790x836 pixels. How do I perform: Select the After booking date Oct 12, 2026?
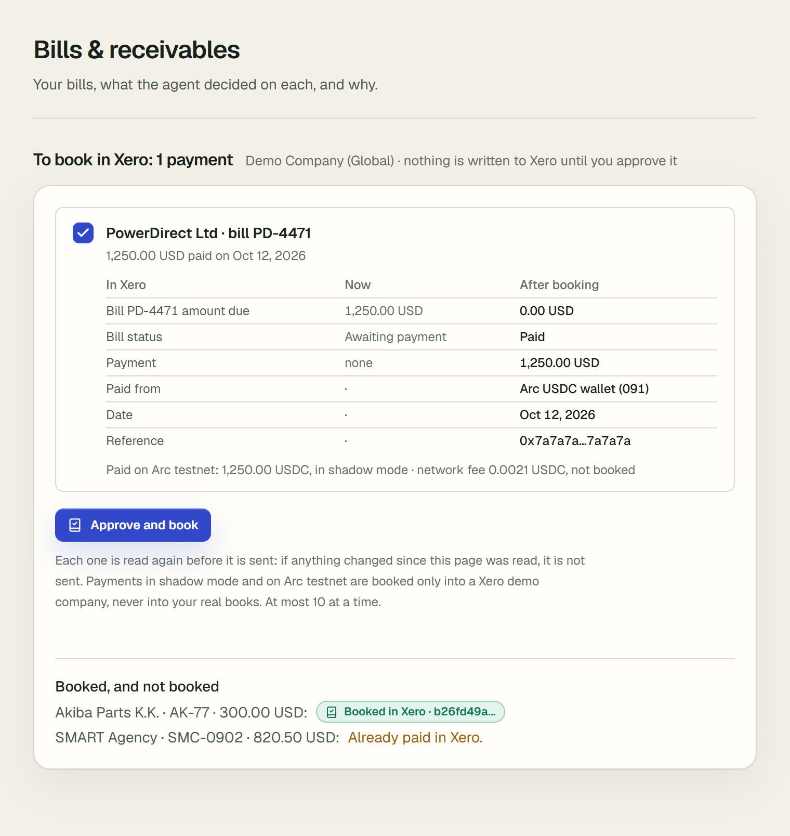tap(557, 415)
